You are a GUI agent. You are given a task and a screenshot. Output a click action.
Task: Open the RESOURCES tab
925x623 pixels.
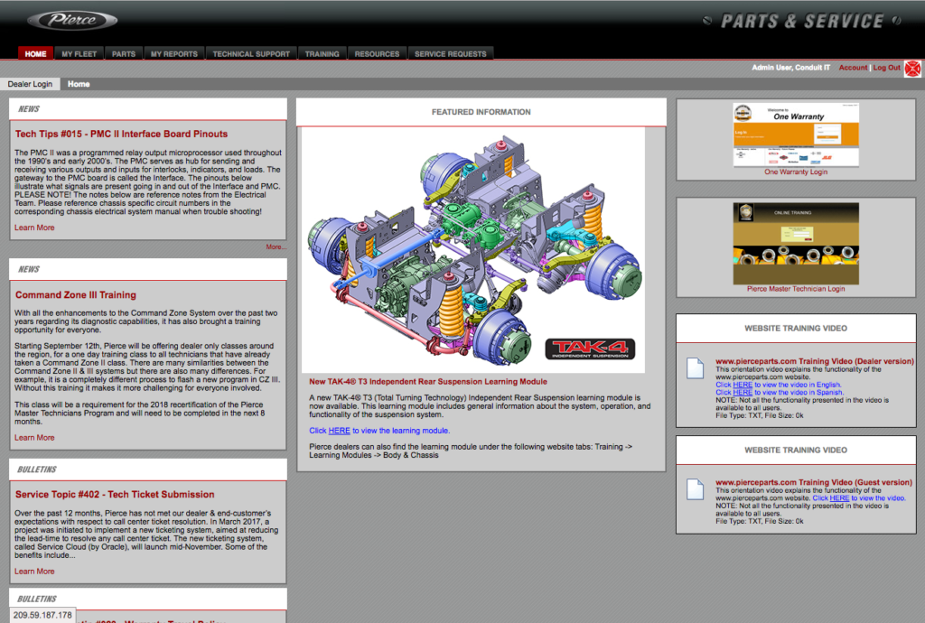[377, 53]
